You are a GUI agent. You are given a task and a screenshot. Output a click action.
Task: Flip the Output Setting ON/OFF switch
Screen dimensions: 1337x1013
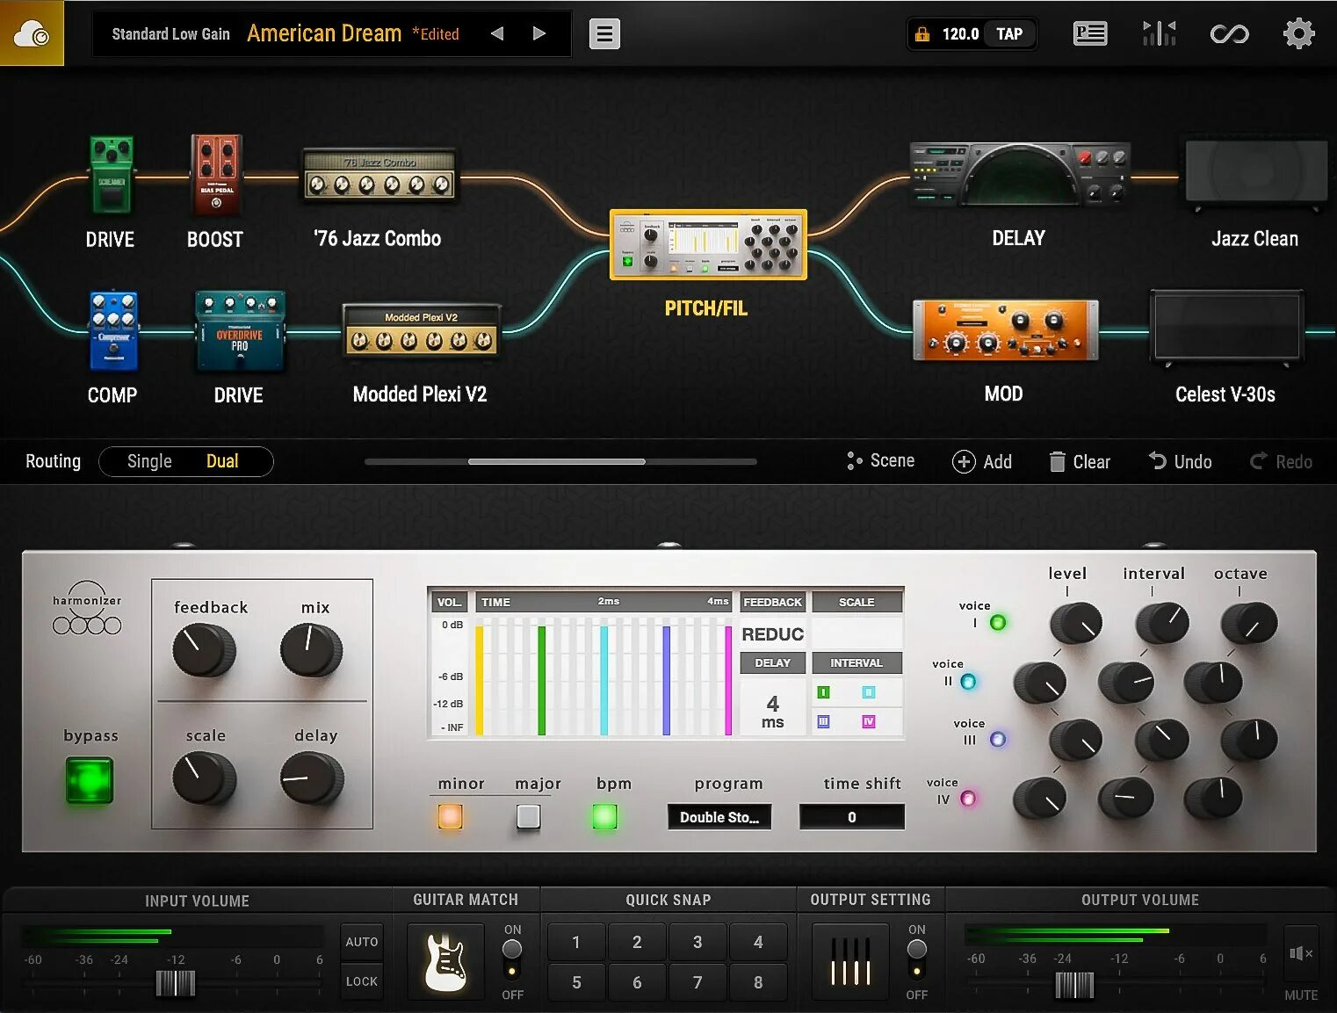click(x=917, y=959)
